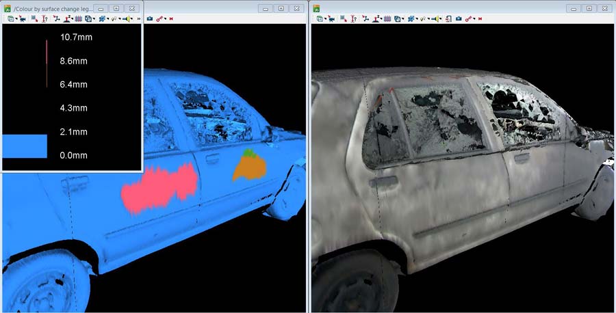Expand Z-axis dropdown arrow in legend window
The height and width of the screenshot is (313, 616).
pos(73,19)
